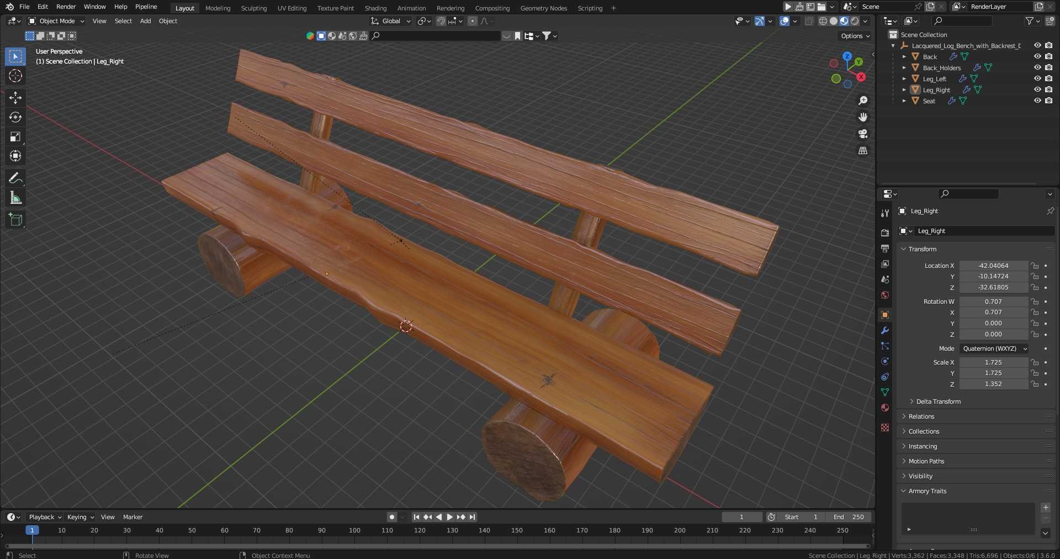This screenshot has width=1060, height=559.
Task: Expand the Delta Transform panel
Action: point(938,402)
